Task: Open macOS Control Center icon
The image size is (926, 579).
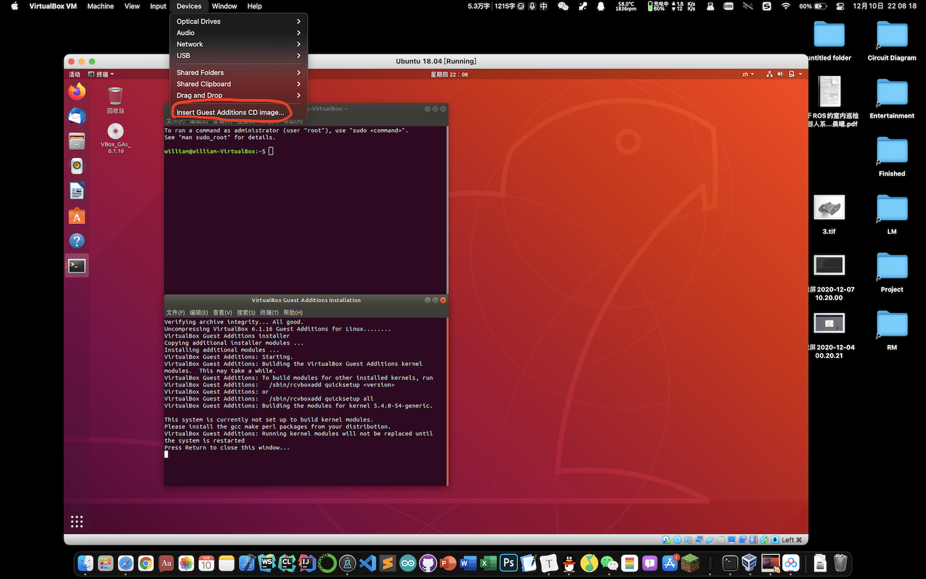Action: click(x=840, y=6)
